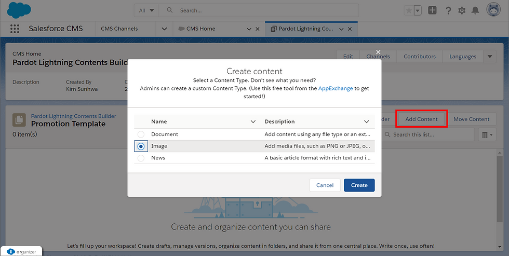Click the Cancel button

[325, 185]
